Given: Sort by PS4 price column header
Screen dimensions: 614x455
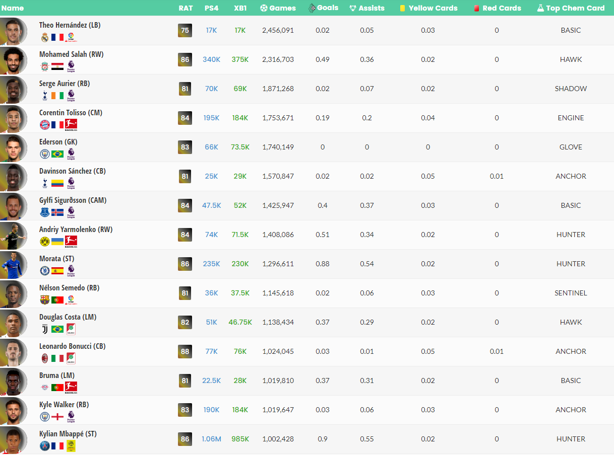Looking at the screenshot, I should (x=212, y=8).
